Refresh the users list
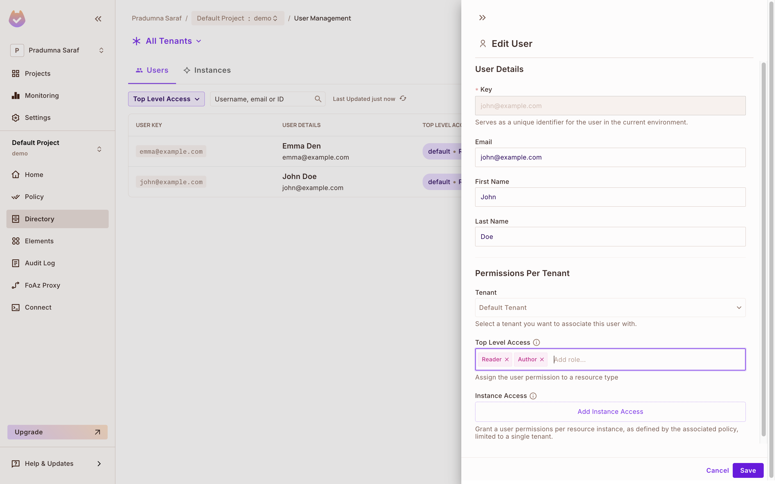This screenshot has width=775, height=484. (403, 99)
